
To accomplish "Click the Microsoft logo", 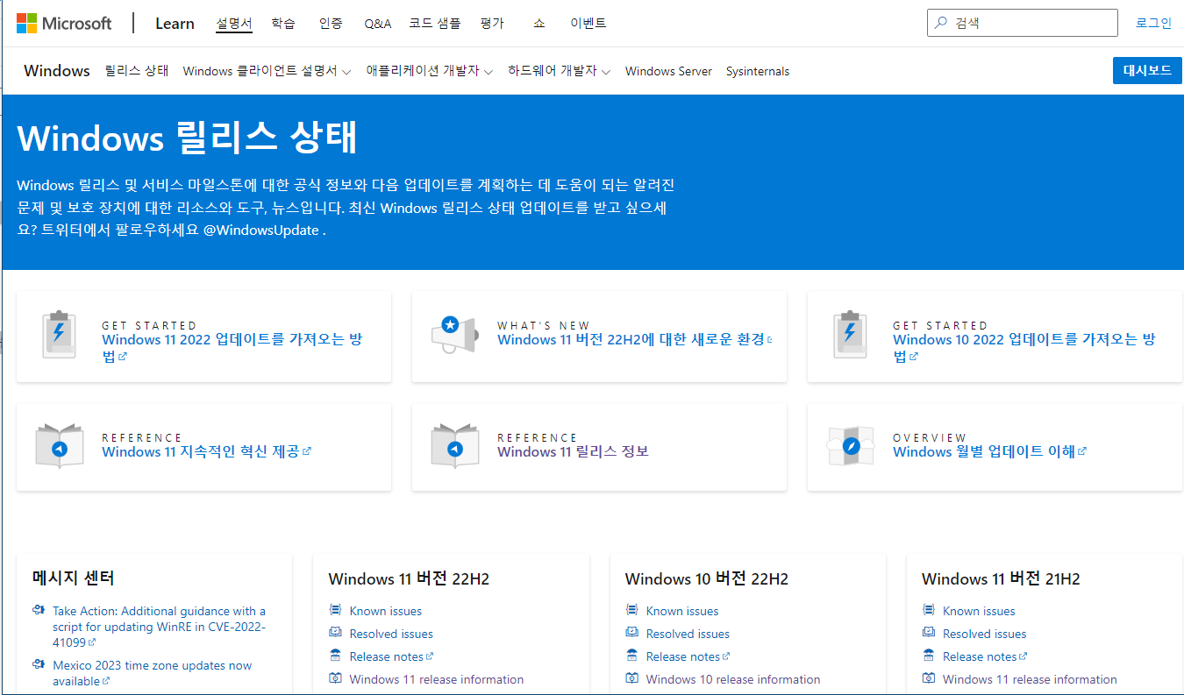I will coord(64,23).
